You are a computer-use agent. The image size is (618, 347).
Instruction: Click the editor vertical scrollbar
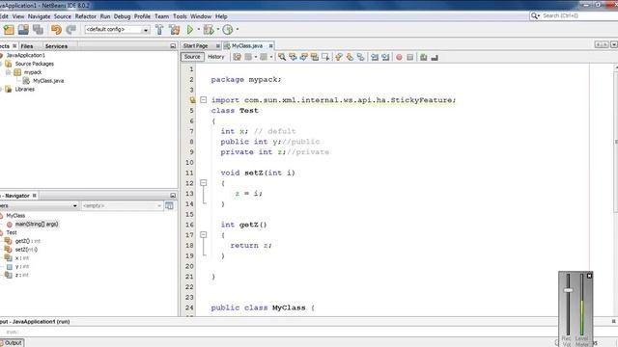616,142
